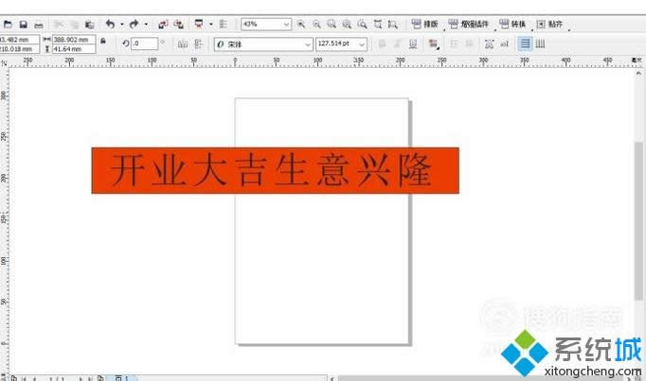
Task: Click the Zoom to Selection icon
Action: coord(332,25)
